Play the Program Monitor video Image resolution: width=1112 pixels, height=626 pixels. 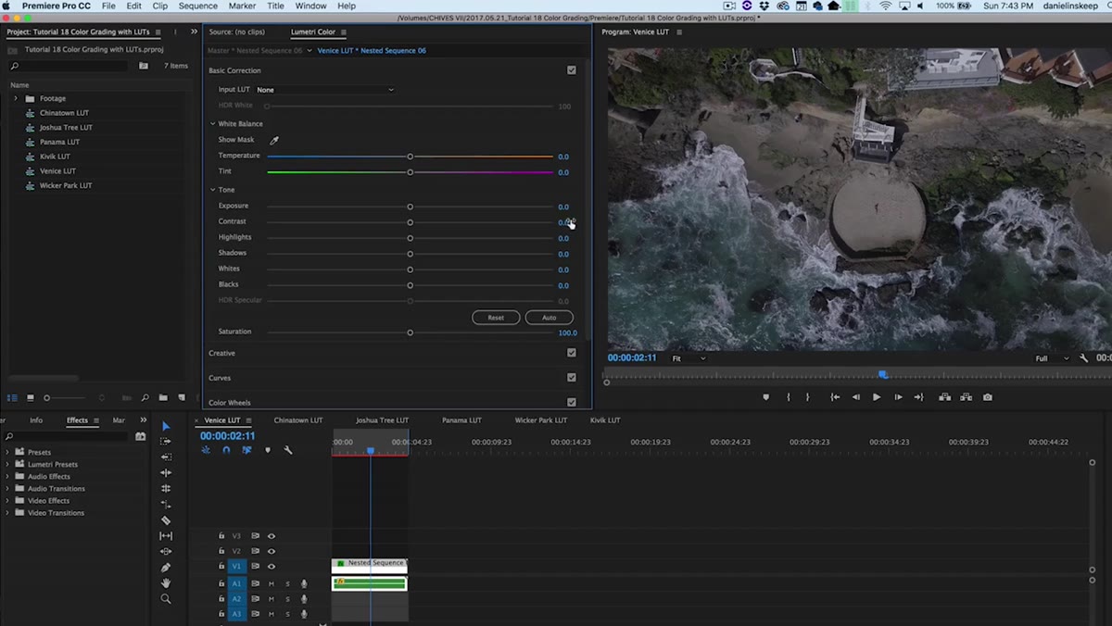click(x=877, y=397)
